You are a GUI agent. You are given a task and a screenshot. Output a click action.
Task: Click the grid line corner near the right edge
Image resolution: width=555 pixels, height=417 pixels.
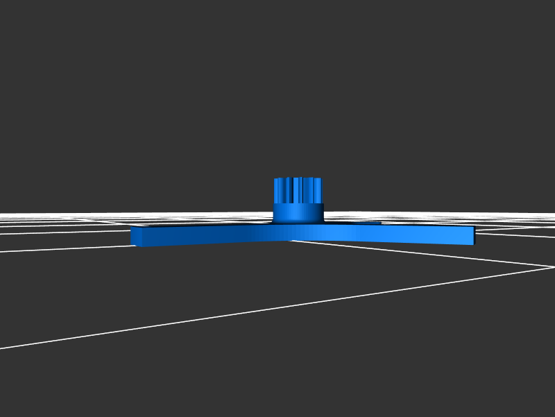coord(552,266)
